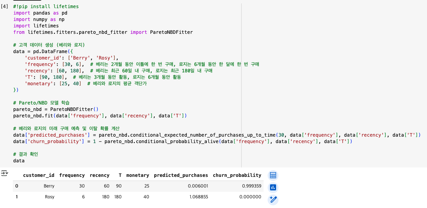
Task: Click the monetary column header in output table
Action: [138, 175]
